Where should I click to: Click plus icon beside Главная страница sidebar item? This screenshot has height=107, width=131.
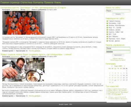(x=107, y=21)
